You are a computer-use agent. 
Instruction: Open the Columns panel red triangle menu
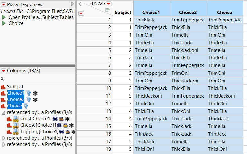4,71
